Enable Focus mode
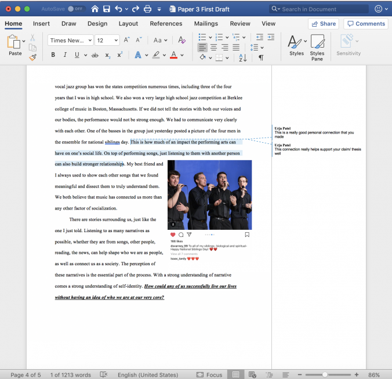 pyautogui.click(x=209, y=375)
